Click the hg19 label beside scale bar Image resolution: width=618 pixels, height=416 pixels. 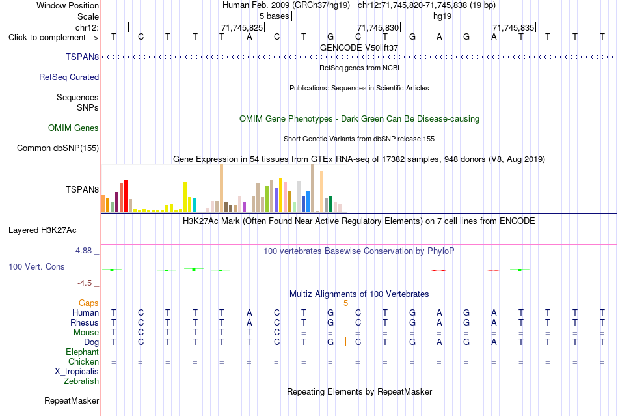click(x=442, y=16)
